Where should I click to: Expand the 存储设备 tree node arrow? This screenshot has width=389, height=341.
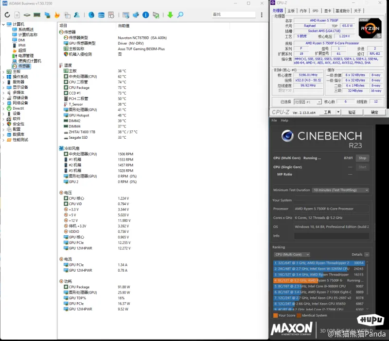[3, 98]
